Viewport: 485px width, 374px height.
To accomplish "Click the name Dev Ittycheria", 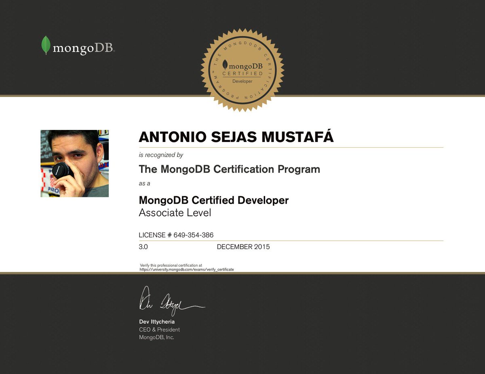I will click(157, 322).
